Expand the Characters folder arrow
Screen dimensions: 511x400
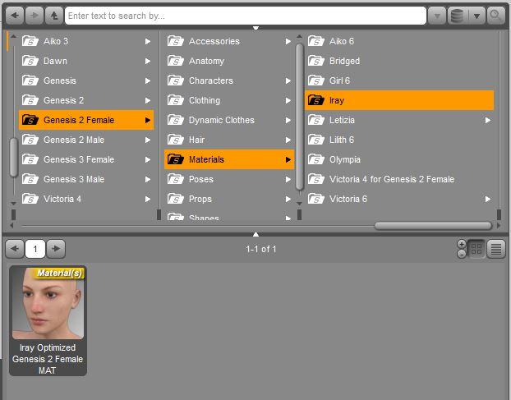[x=288, y=80]
